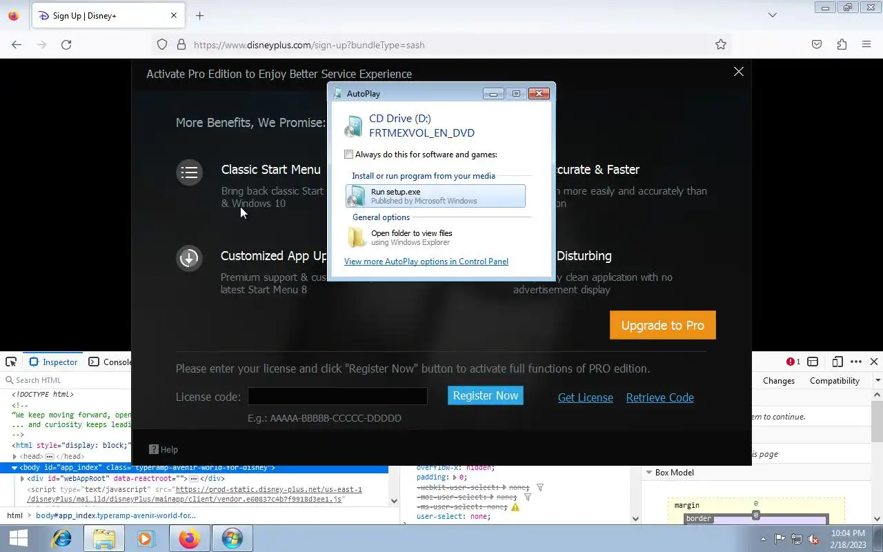
Task: Click the Customized App Update download icon
Action: point(189,258)
